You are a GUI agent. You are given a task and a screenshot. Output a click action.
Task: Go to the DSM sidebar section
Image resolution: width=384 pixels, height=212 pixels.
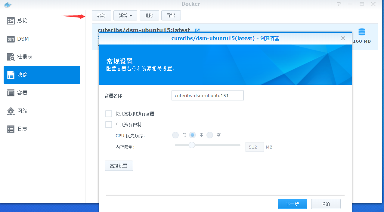(x=42, y=39)
